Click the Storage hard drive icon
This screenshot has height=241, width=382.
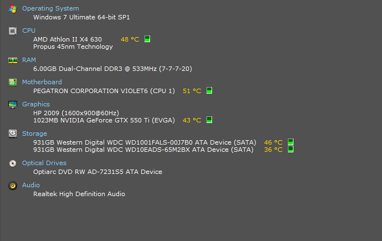pyautogui.click(x=13, y=134)
